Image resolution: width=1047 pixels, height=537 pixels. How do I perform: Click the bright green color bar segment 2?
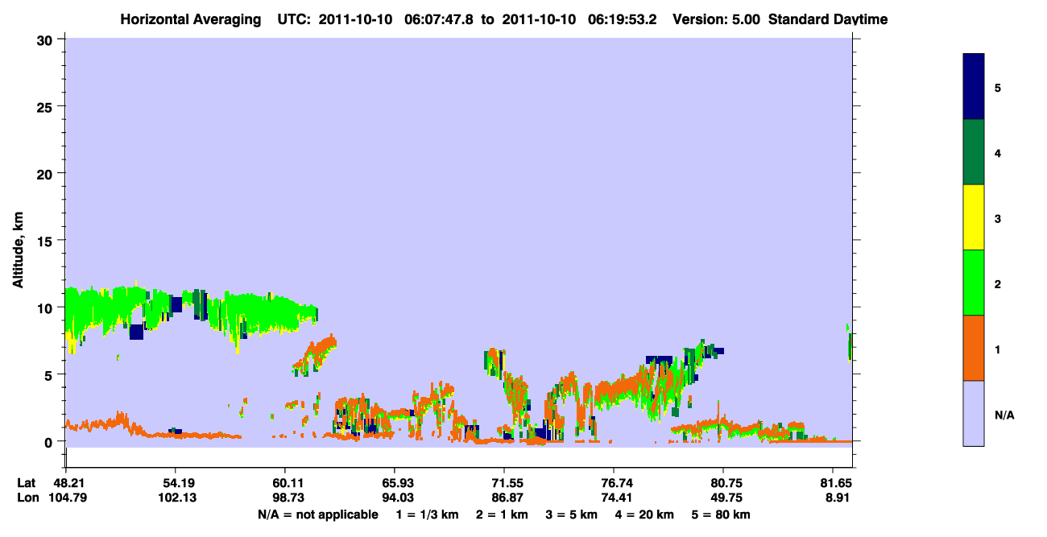(x=974, y=283)
